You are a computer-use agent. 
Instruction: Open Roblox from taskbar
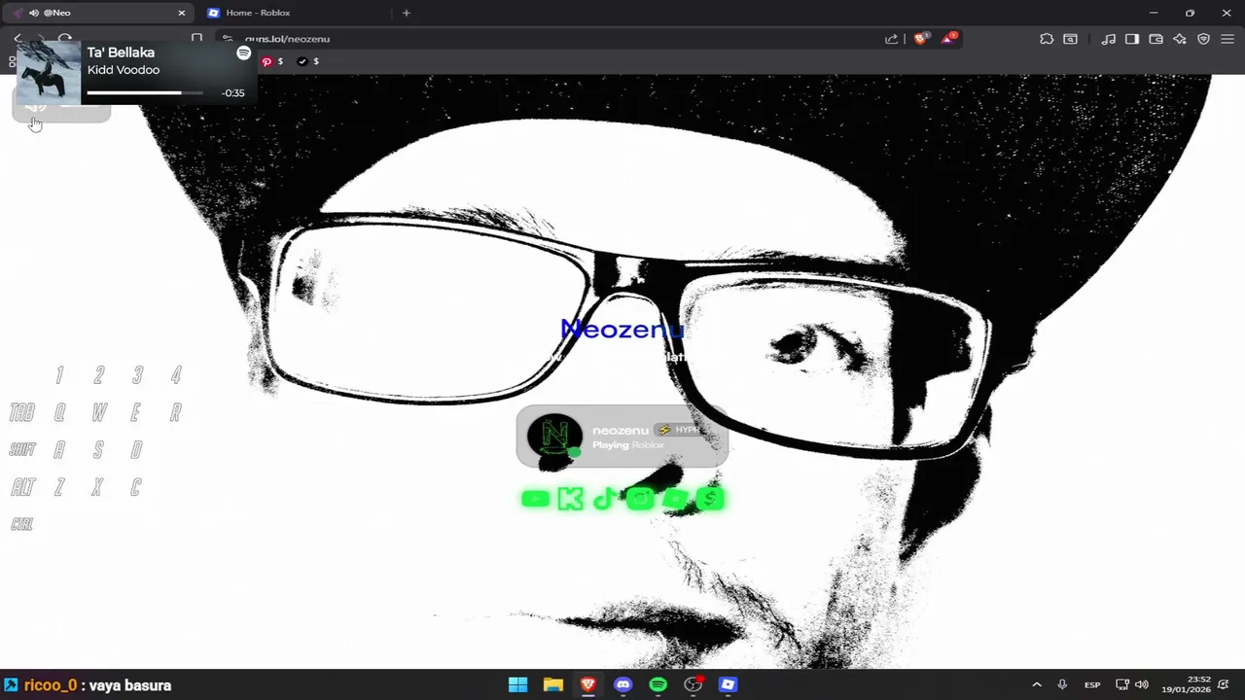click(728, 684)
